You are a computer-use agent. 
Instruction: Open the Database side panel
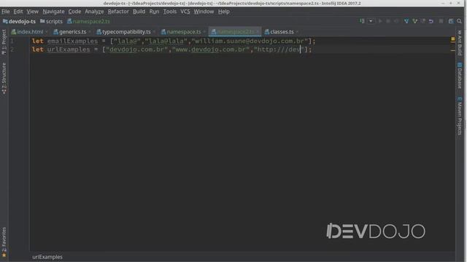460,76
